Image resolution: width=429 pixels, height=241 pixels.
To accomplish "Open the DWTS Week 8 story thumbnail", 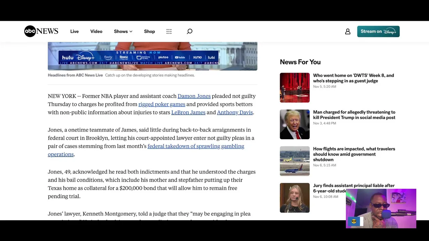I will (295, 88).
